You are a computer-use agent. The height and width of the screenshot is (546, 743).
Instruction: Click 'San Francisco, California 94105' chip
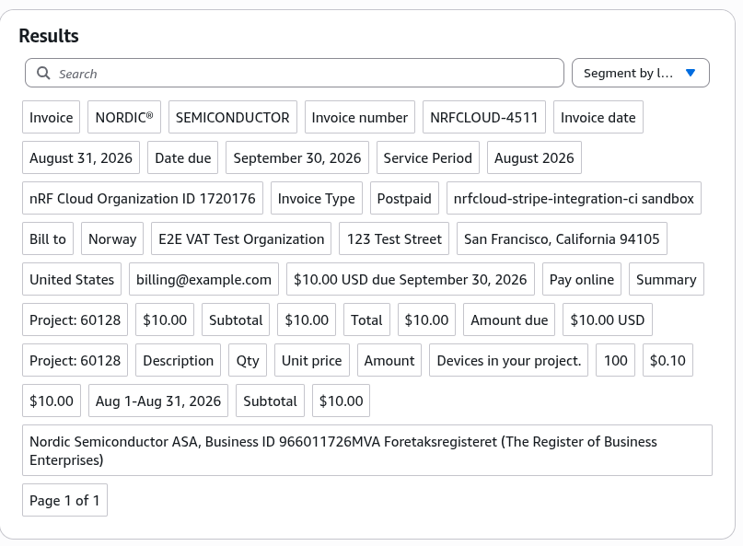pos(562,238)
